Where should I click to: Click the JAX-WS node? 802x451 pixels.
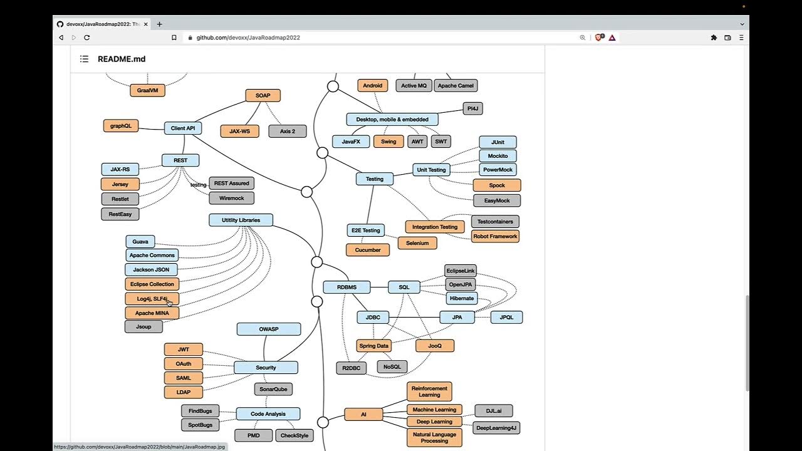(x=239, y=132)
